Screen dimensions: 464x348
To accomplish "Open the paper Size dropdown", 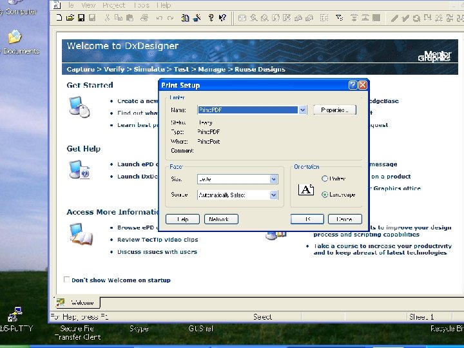I will [x=274, y=179].
